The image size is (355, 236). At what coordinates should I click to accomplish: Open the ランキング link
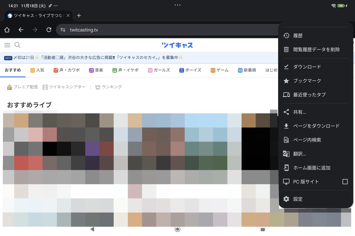(x=109, y=87)
